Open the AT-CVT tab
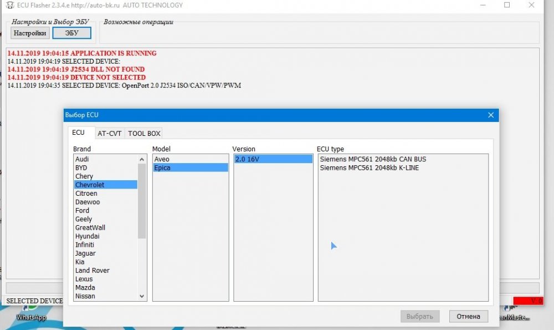This screenshot has height=330, width=554. coord(110,133)
